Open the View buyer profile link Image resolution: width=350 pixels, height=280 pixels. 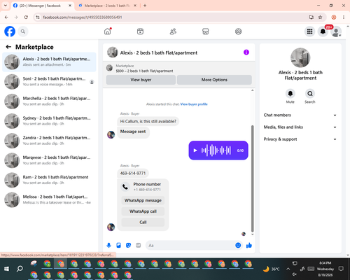194,104
